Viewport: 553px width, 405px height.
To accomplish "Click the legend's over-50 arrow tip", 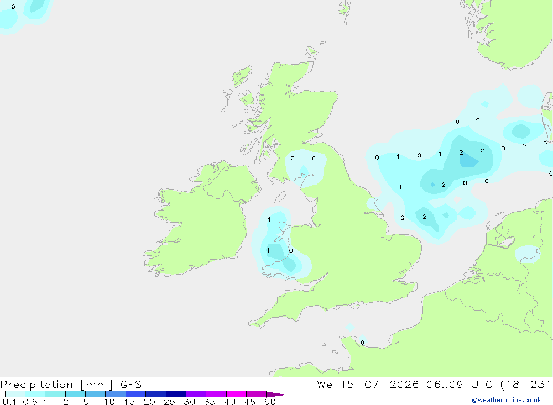I will tap(276, 394).
